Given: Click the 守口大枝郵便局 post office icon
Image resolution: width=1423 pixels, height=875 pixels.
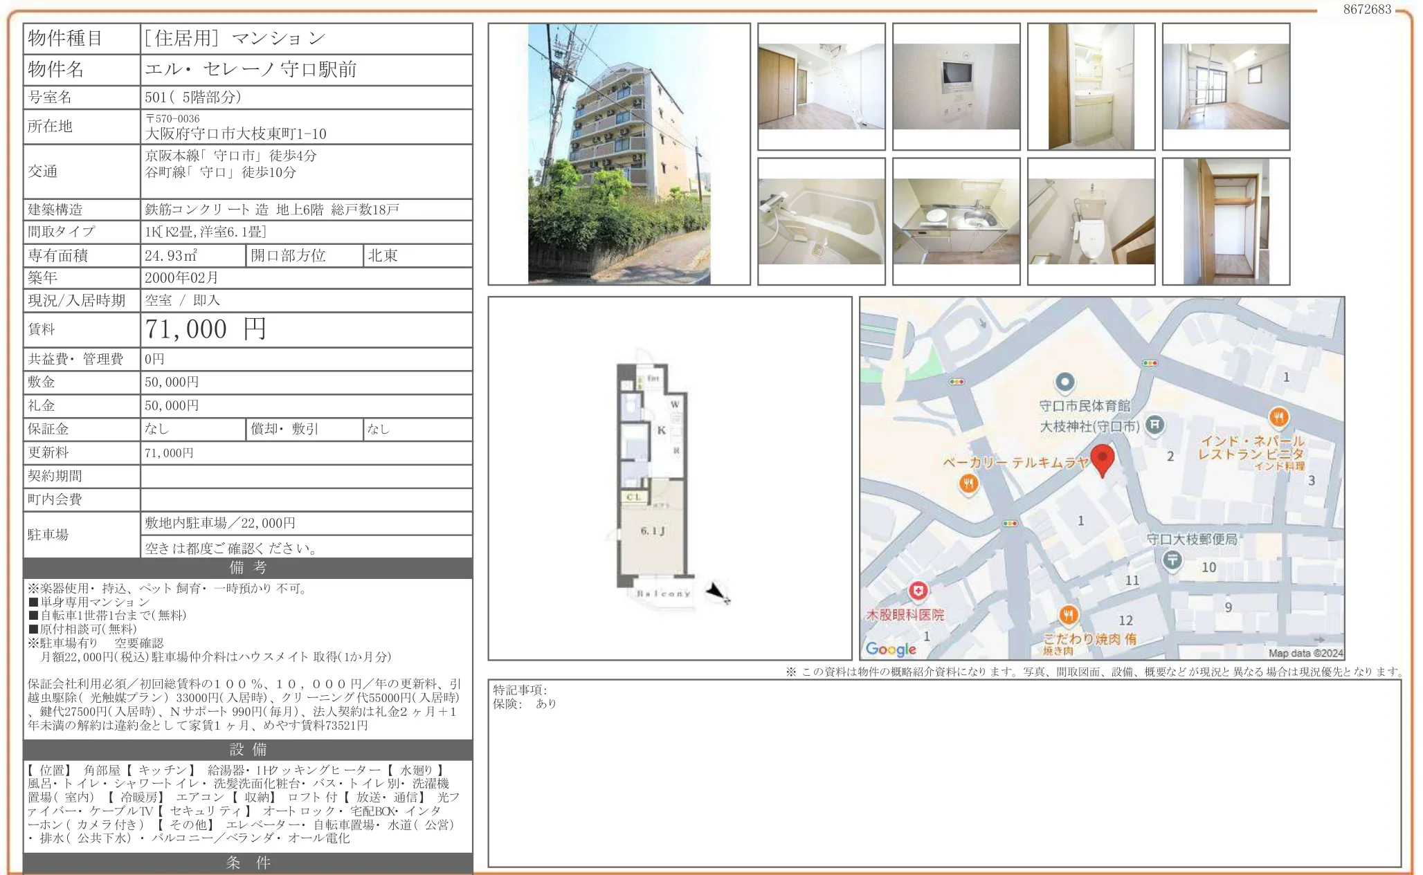Looking at the screenshot, I should coord(1172,559).
